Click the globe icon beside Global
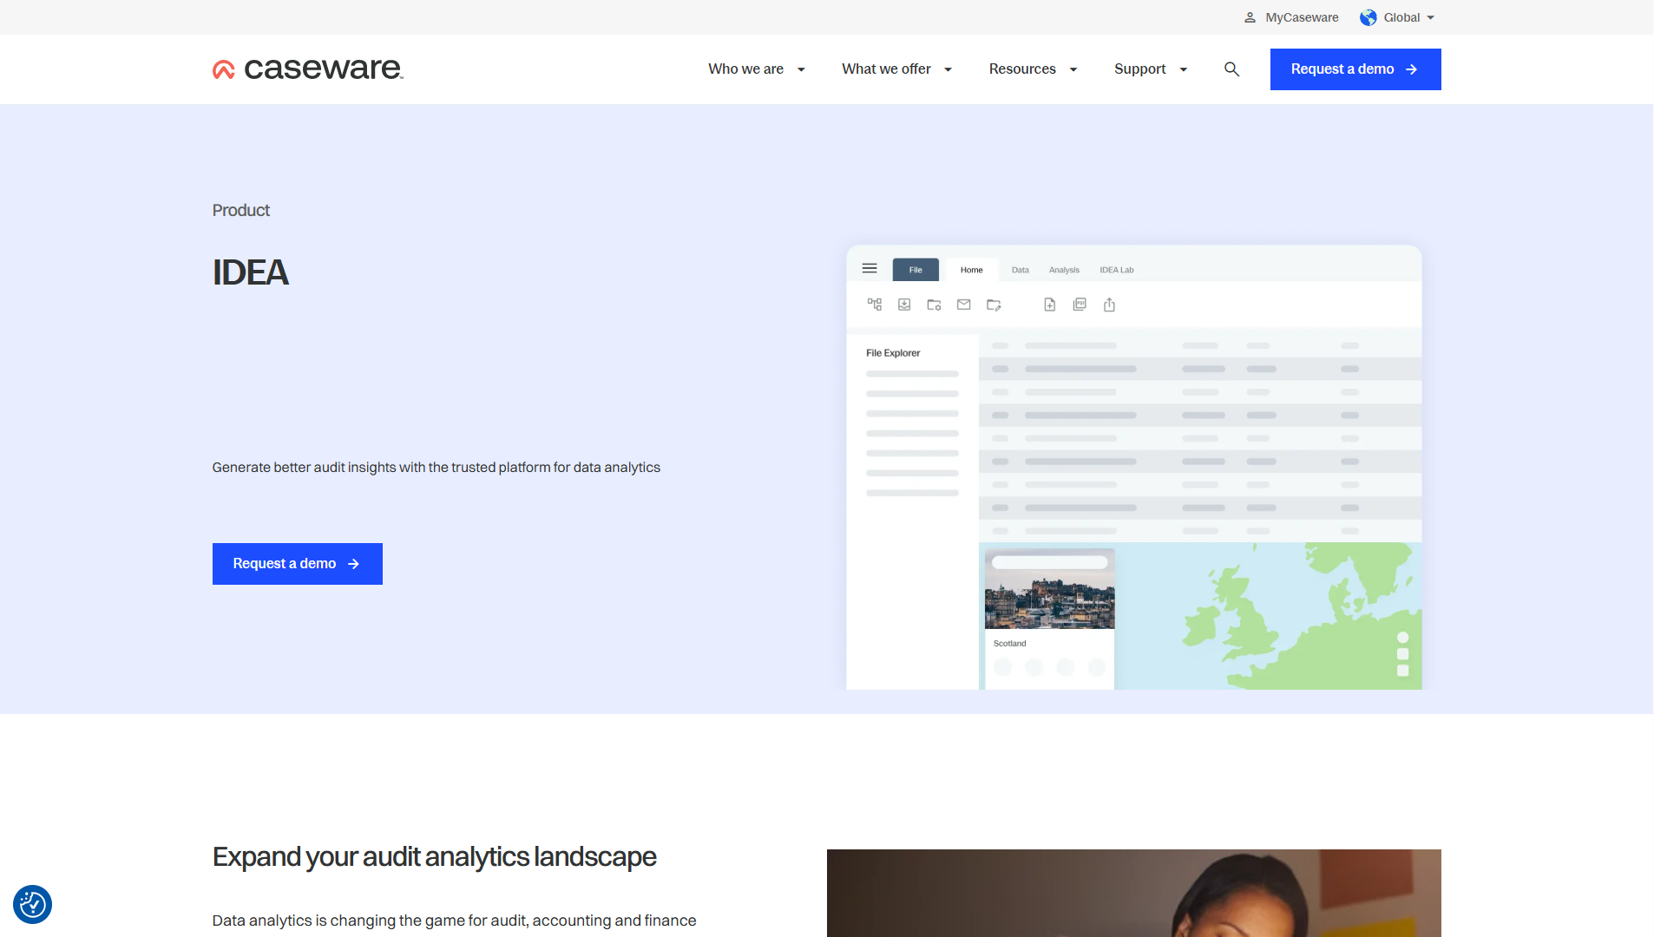This screenshot has width=1654, height=937. [1368, 17]
